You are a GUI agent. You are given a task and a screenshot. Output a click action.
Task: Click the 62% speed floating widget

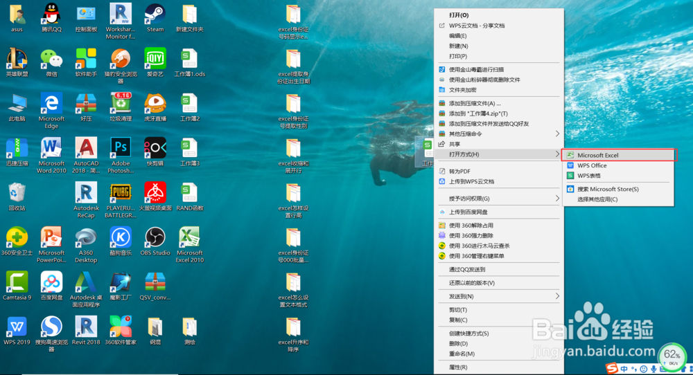click(x=672, y=356)
